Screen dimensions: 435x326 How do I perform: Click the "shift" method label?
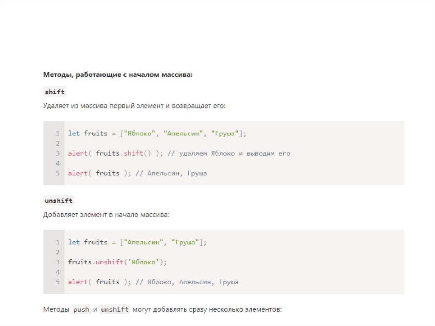tap(55, 92)
